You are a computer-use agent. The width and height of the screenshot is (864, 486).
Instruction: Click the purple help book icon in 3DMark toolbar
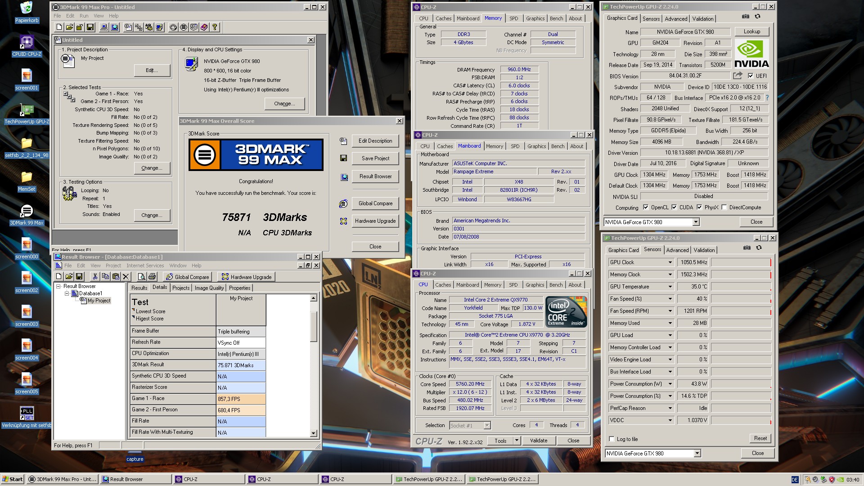204,27
